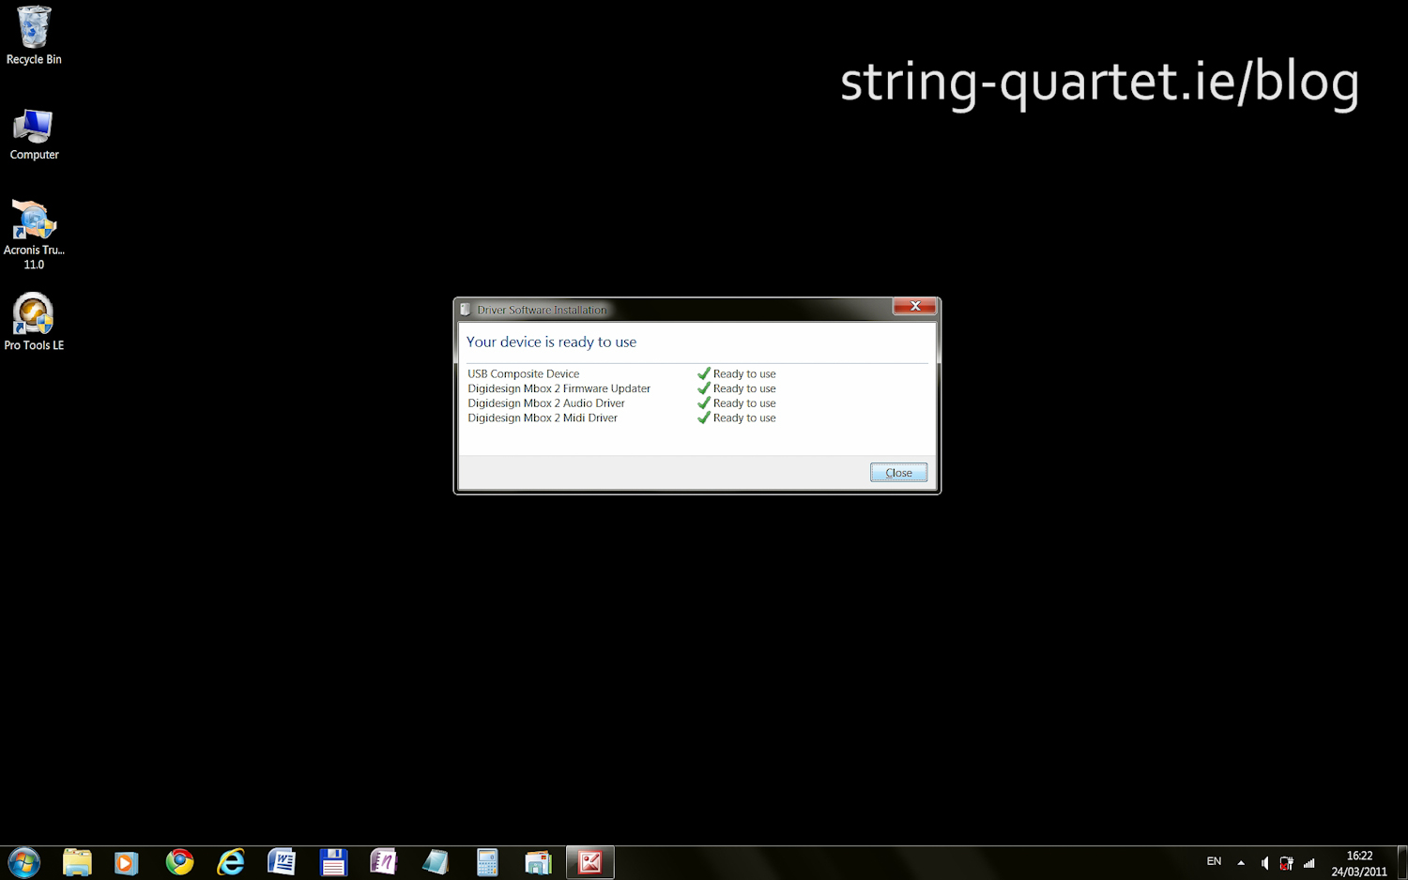The image size is (1408, 880).
Task: Launch Internet Explorer from the taskbar
Action: pos(231,862)
